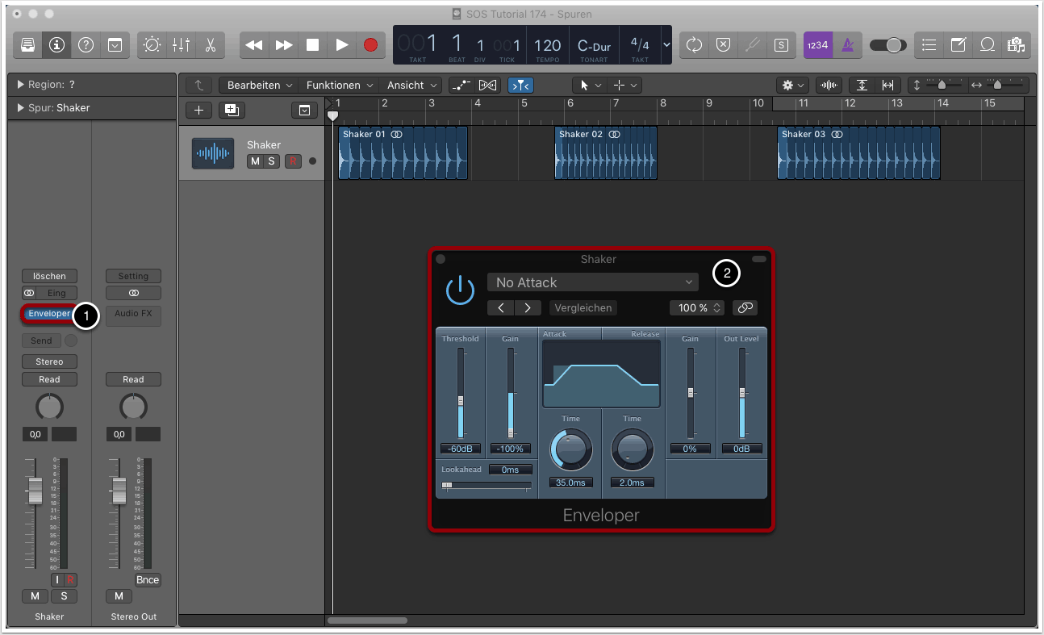The image size is (1044, 635).
Task: Expand the Region inspector section
Action: click(x=20, y=85)
